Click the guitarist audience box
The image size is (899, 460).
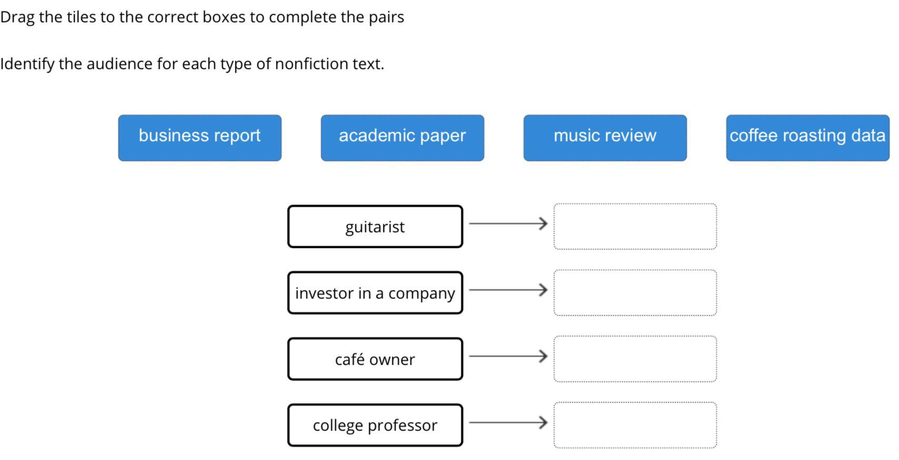[375, 227]
